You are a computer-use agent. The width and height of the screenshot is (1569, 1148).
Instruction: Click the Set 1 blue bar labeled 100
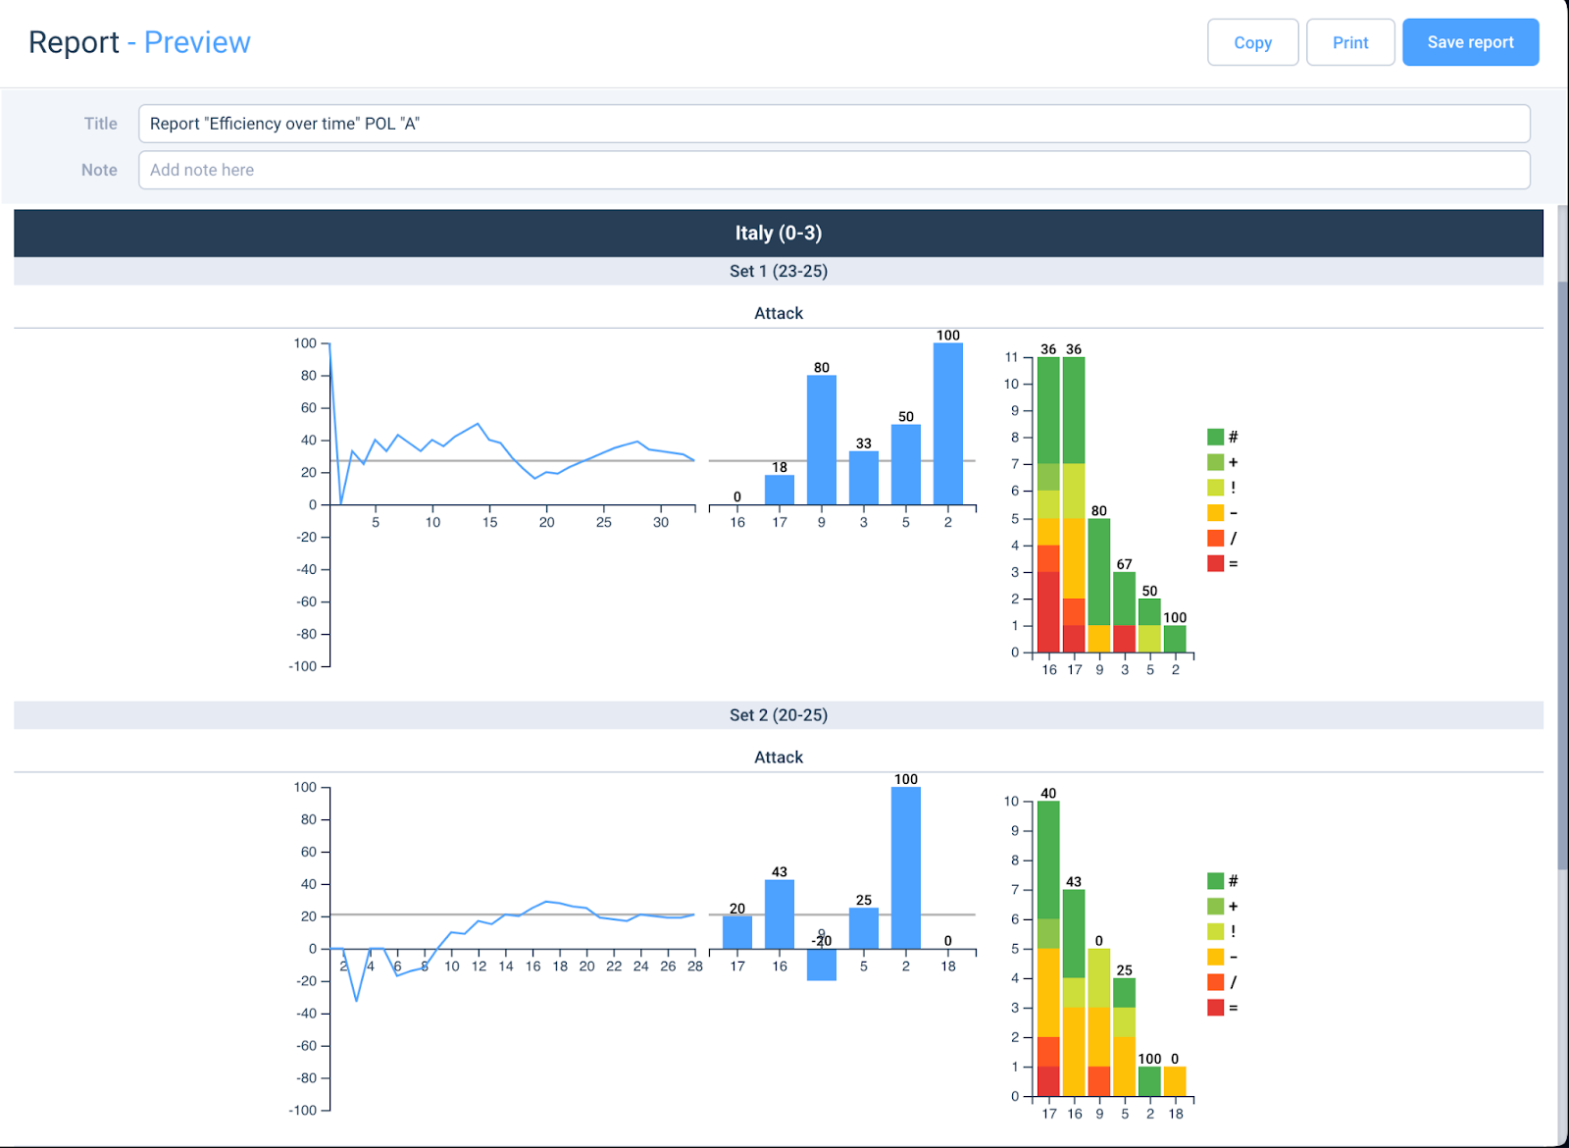point(948,424)
